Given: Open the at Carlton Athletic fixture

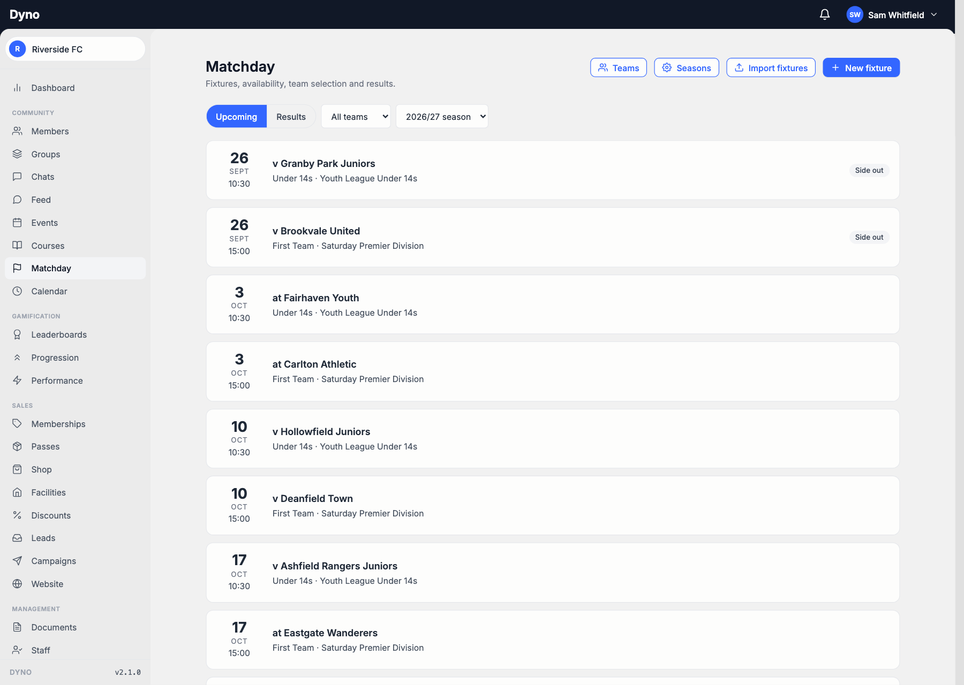Looking at the screenshot, I should [x=553, y=371].
